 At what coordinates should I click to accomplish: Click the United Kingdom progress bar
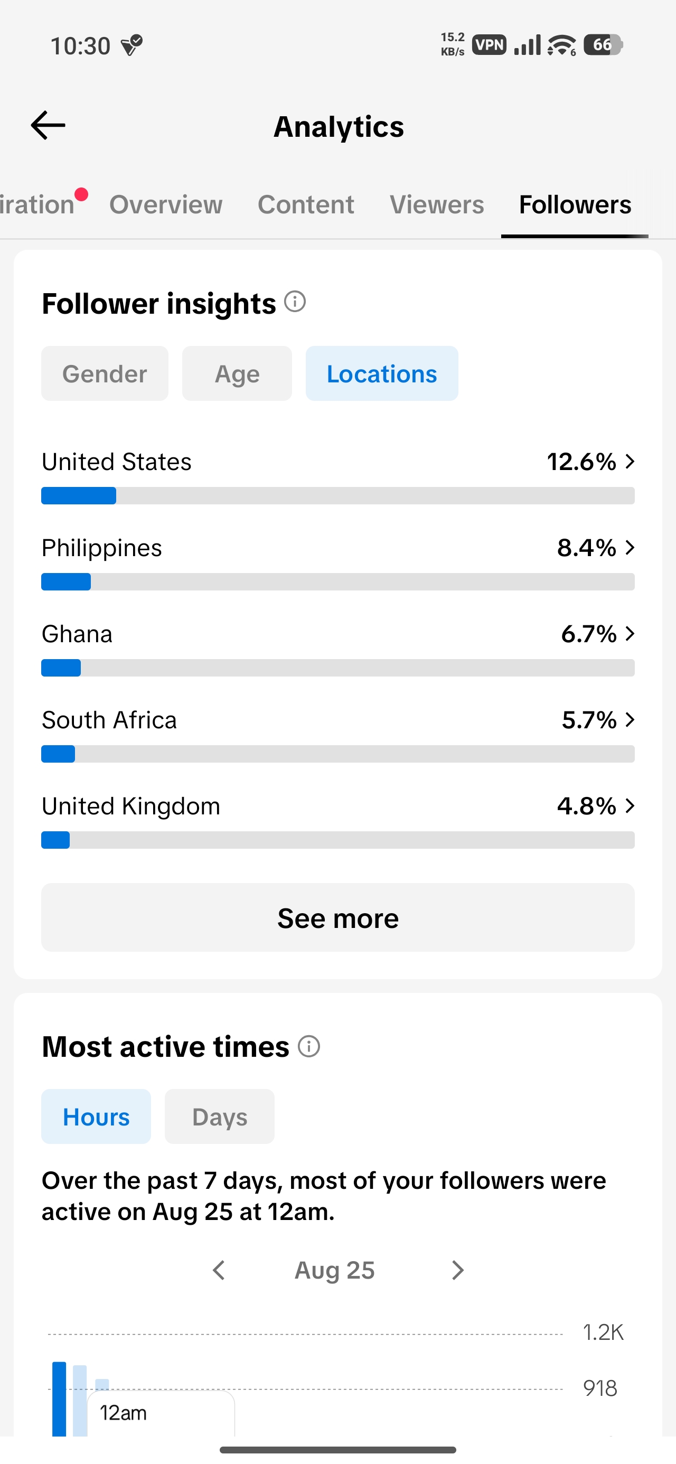(x=337, y=840)
